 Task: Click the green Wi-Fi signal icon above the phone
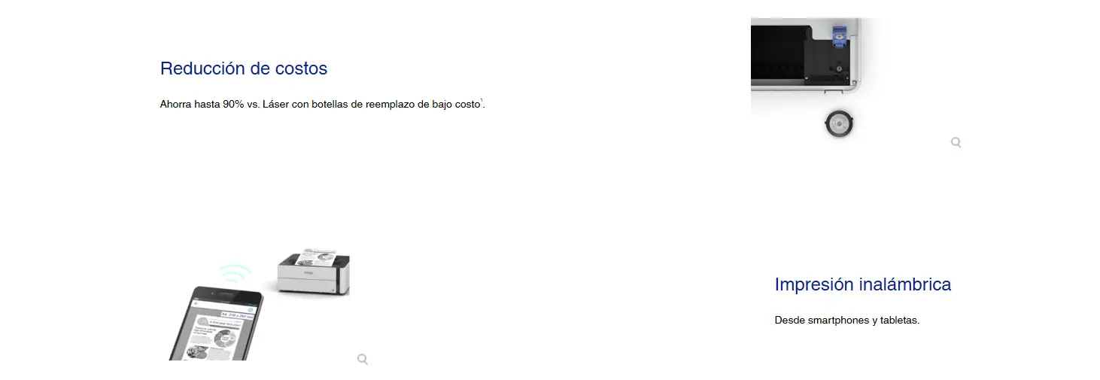coord(235,273)
